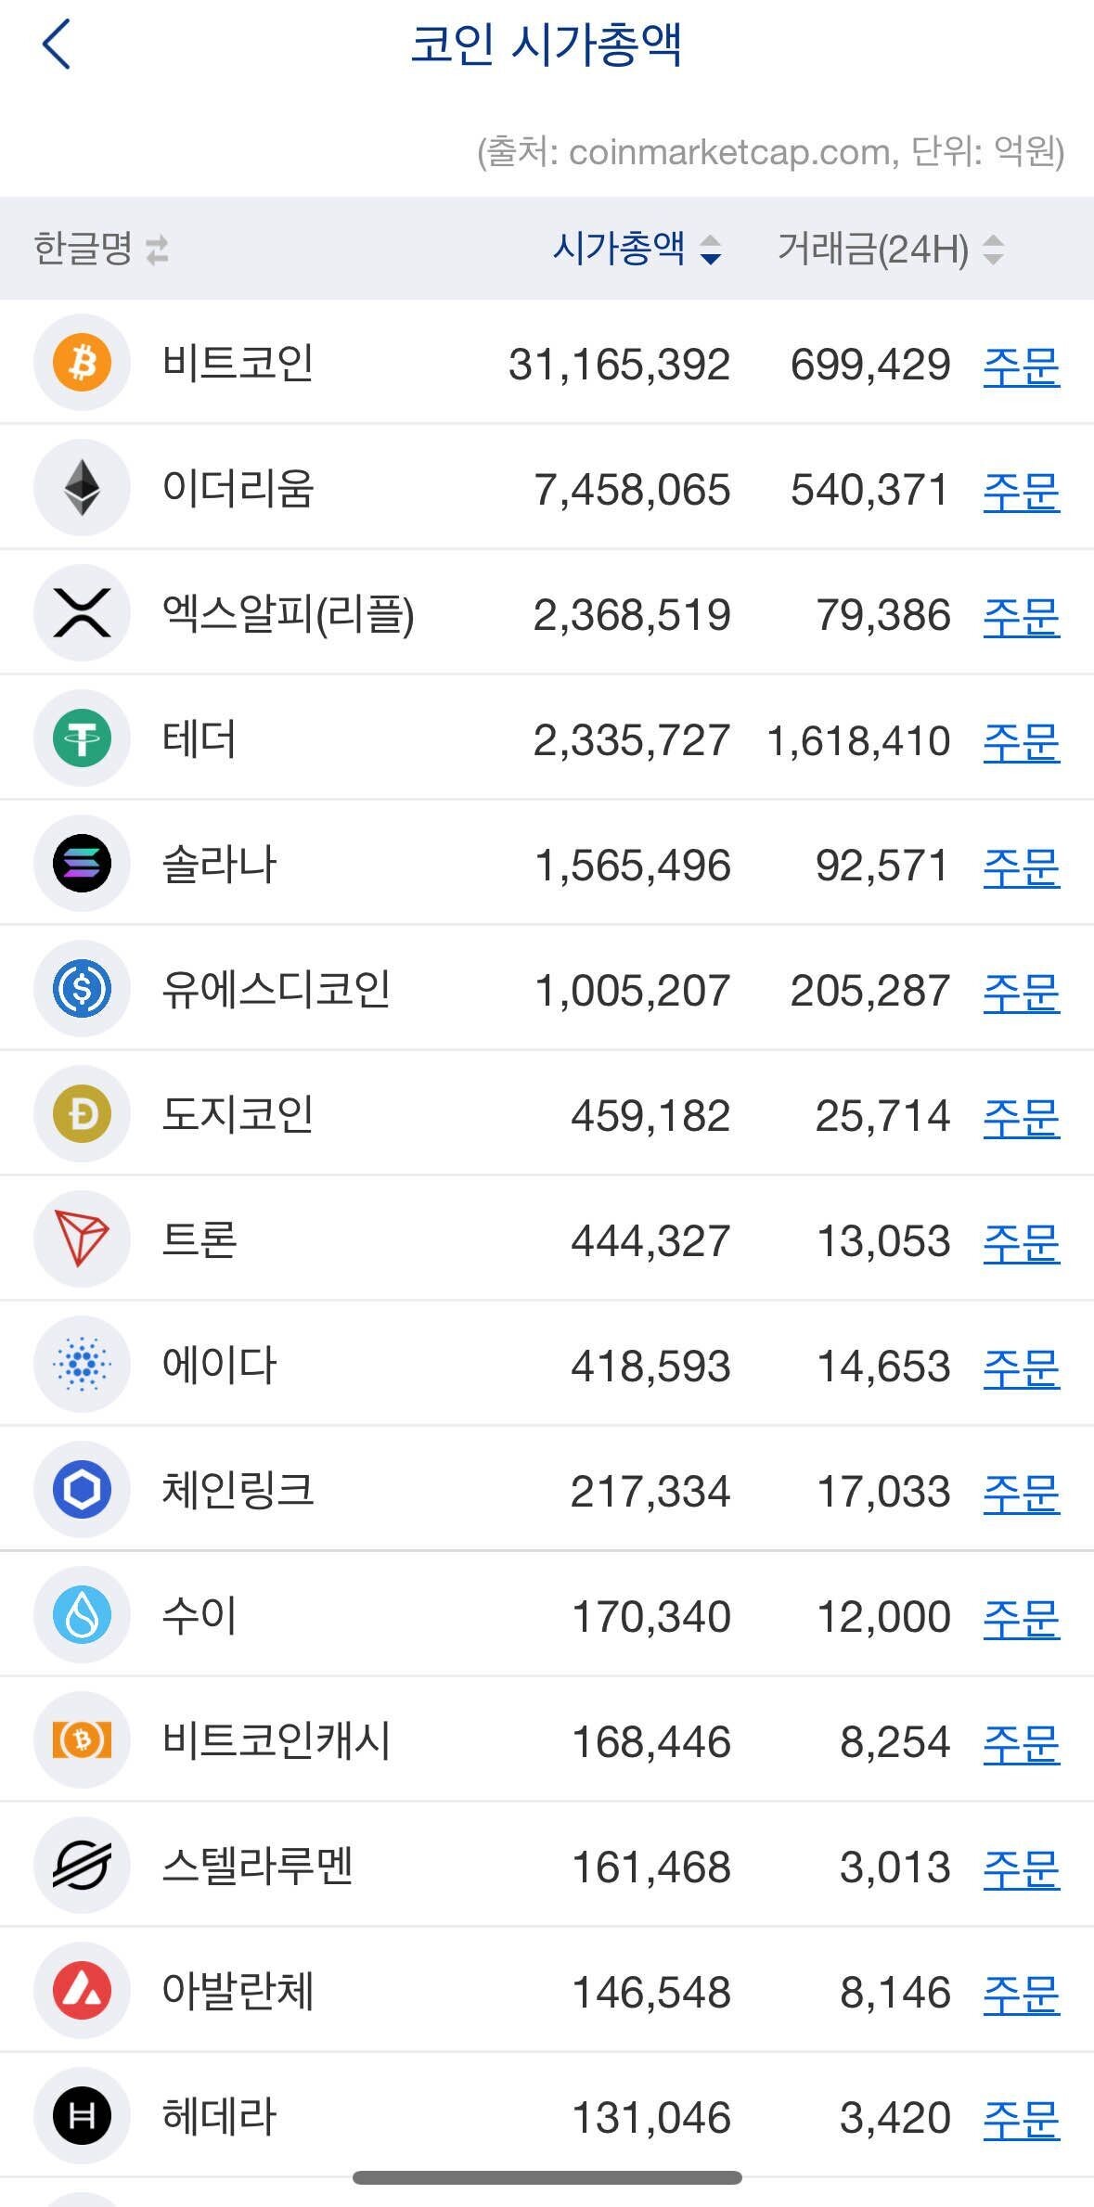Toggle descending sort on 시가총액 column

tap(709, 249)
